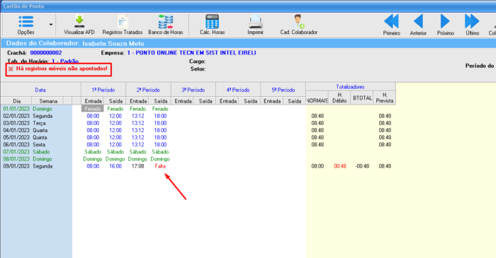496x258 pixels.
Task: Select the 5º Período column header
Action: pyautogui.click(x=283, y=90)
